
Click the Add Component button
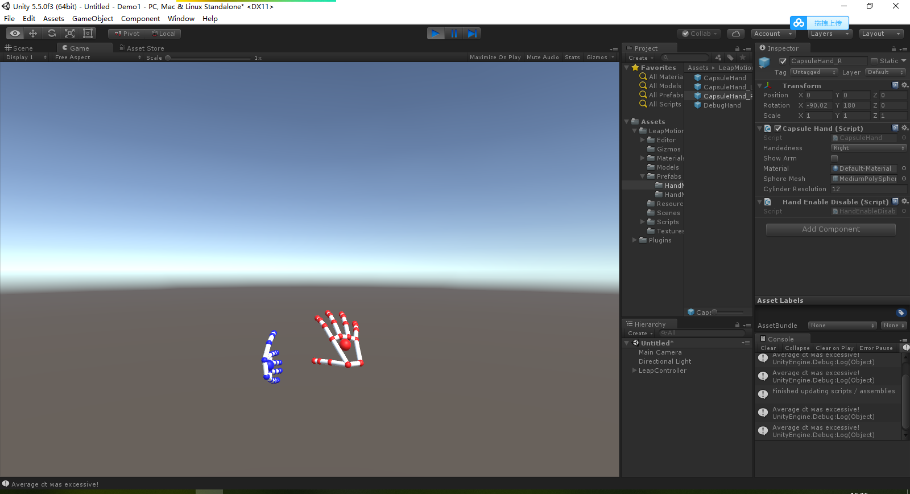point(831,229)
